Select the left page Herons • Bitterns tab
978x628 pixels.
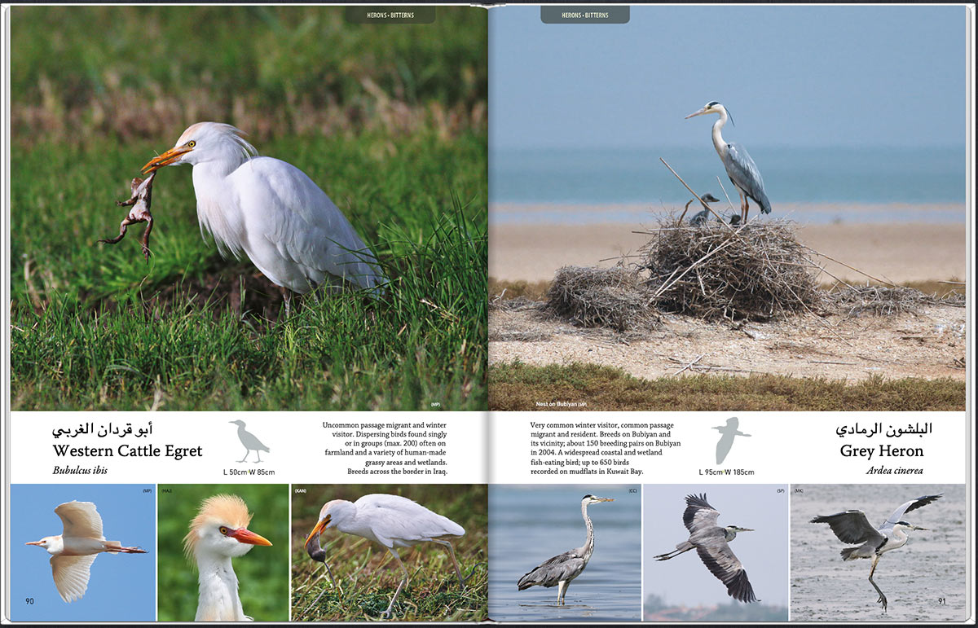pos(389,15)
